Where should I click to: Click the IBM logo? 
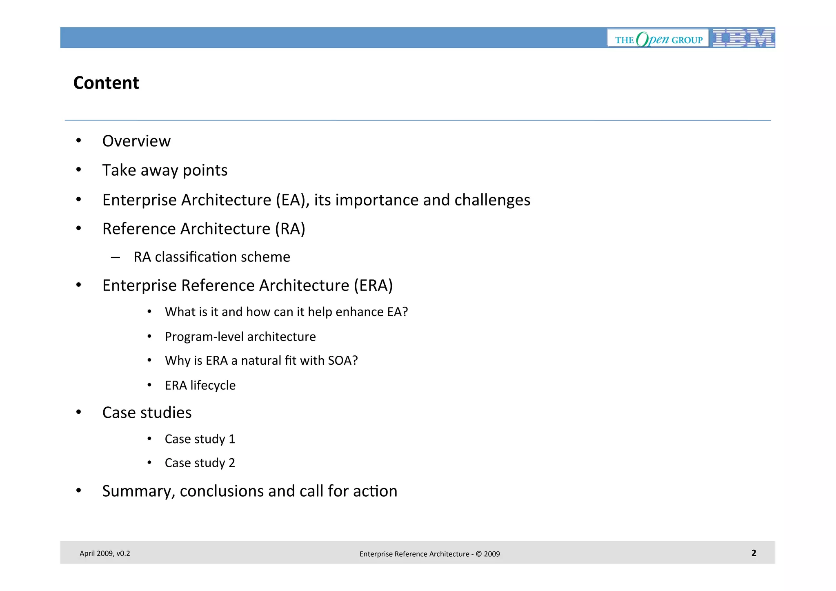point(744,38)
